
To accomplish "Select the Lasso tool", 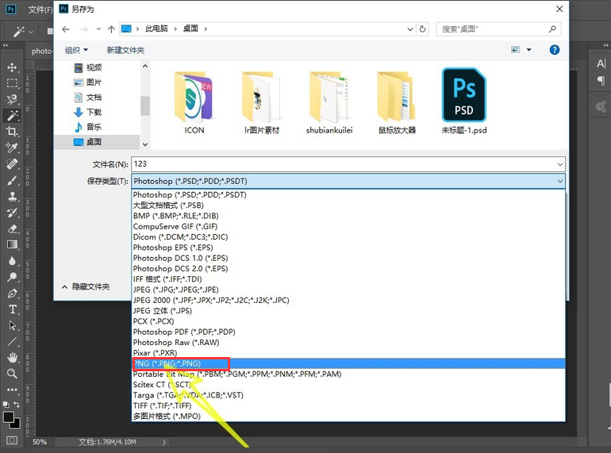I will (x=12, y=99).
